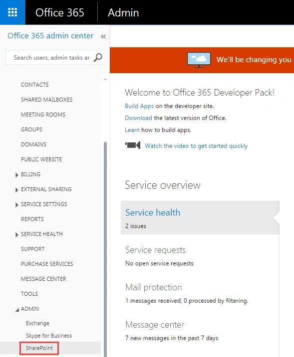This screenshot has width=294, height=357.
Task: Follow the Build Apps link
Action: pos(139,106)
